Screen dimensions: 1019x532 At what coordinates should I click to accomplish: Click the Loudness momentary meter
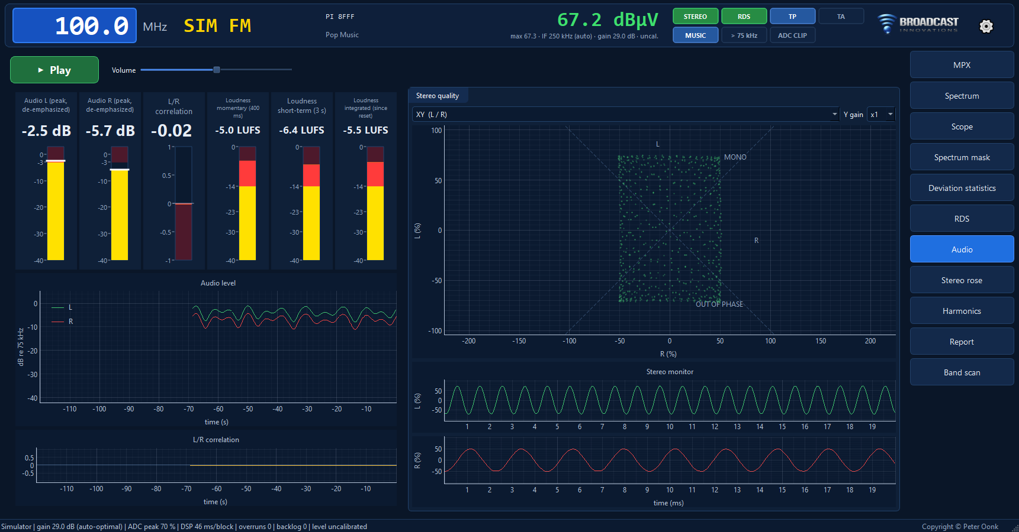[x=247, y=203]
